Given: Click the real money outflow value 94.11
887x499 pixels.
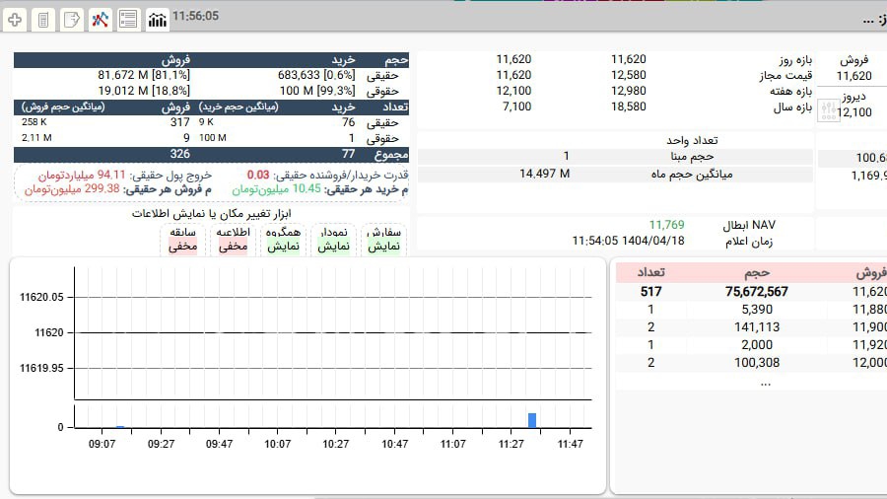Looking at the screenshot, I should (111, 175).
